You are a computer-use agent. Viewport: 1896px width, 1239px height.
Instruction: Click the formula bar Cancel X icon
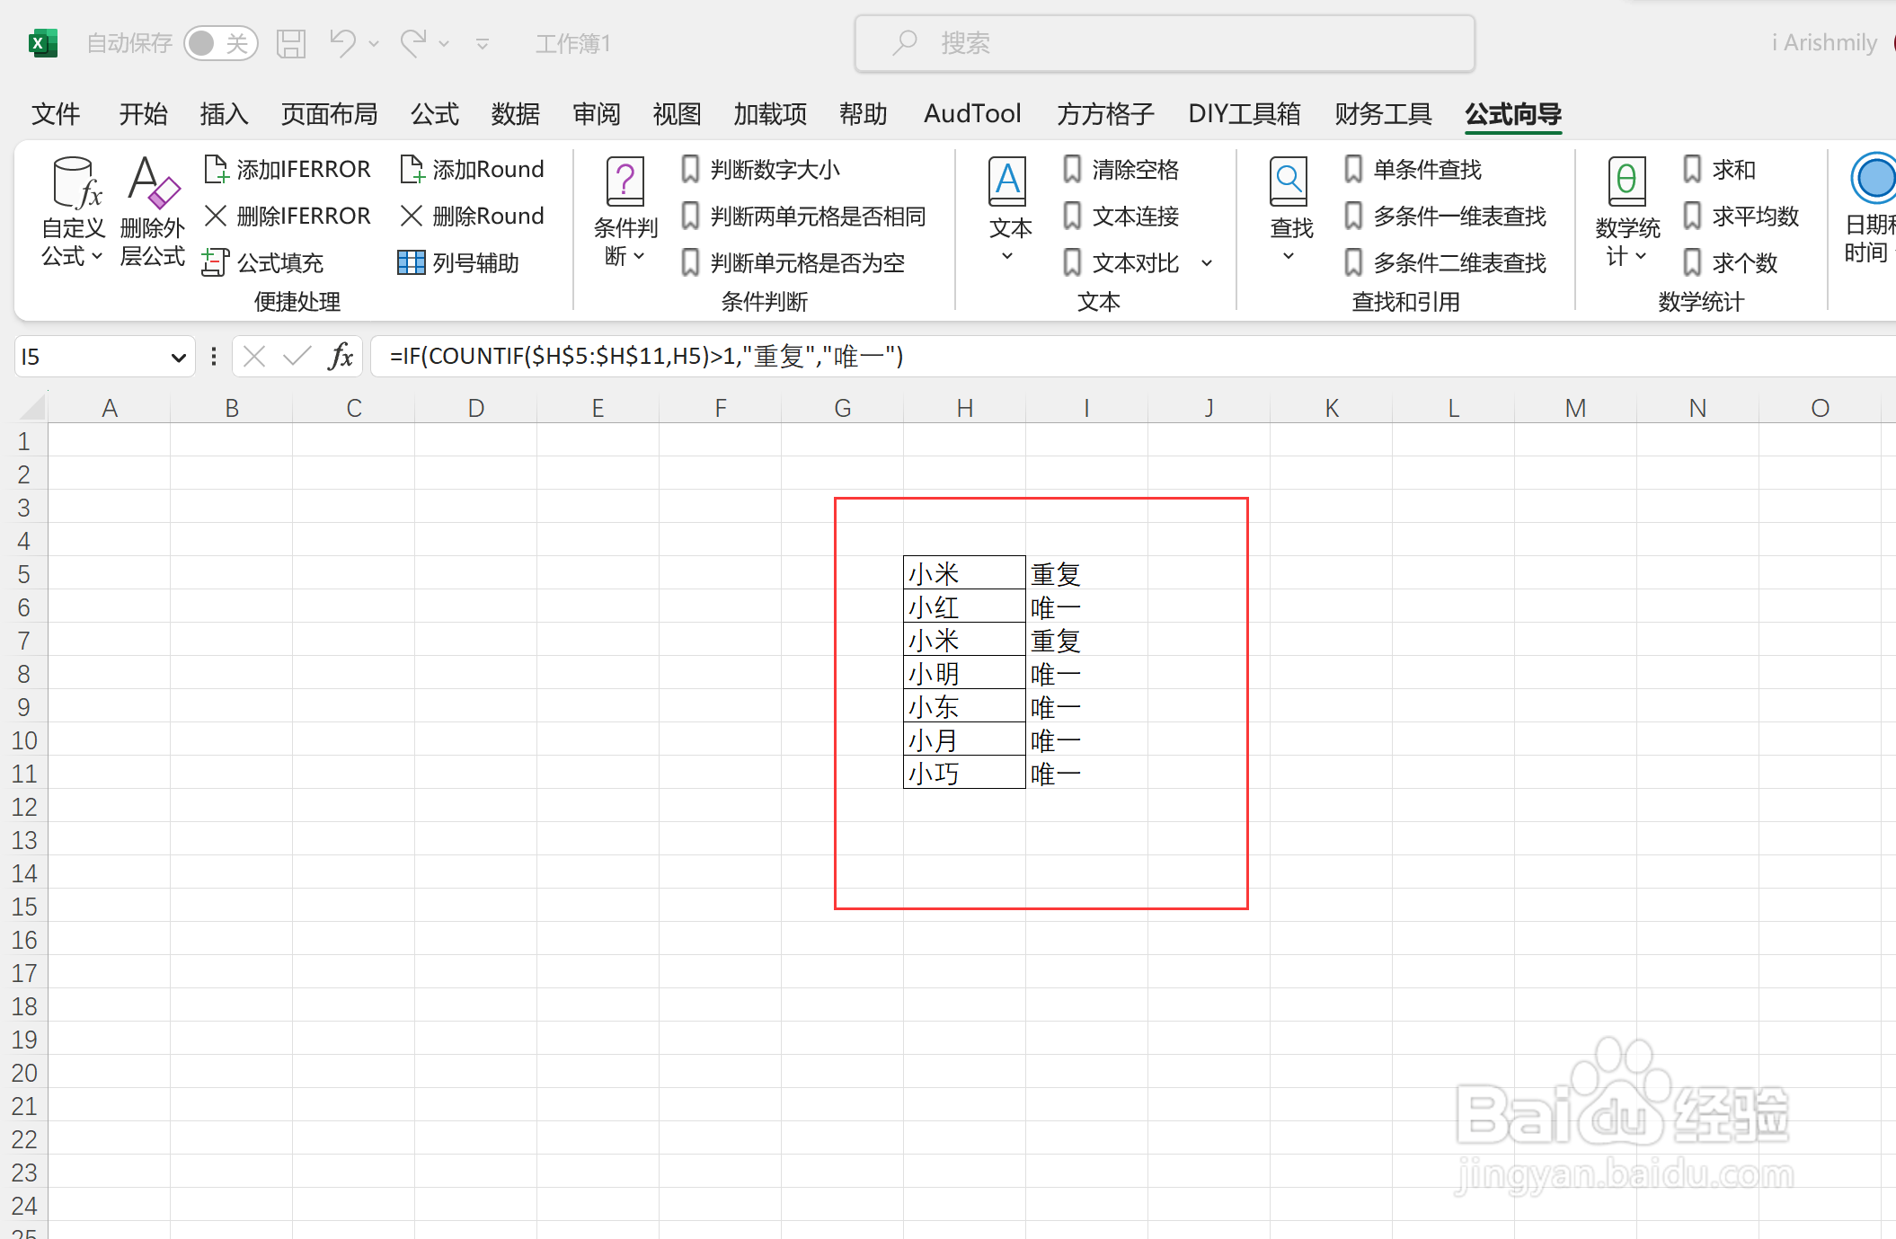tap(254, 357)
